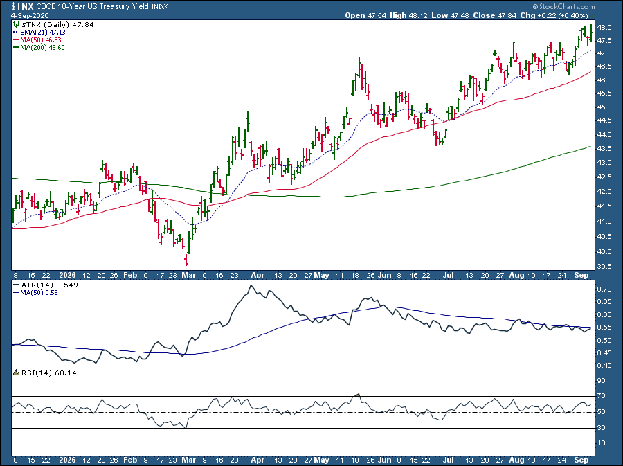Click the 30 level on RSI axis
Viewport: 623px width, 466px height.
[x=601, y=427]
